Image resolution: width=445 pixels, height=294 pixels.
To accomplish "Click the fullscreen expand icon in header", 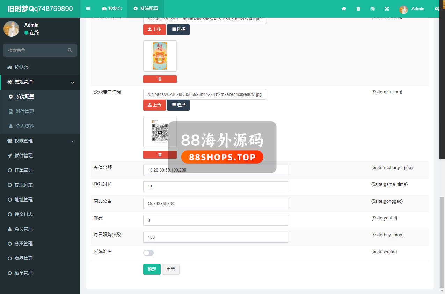I will point(387,9).
